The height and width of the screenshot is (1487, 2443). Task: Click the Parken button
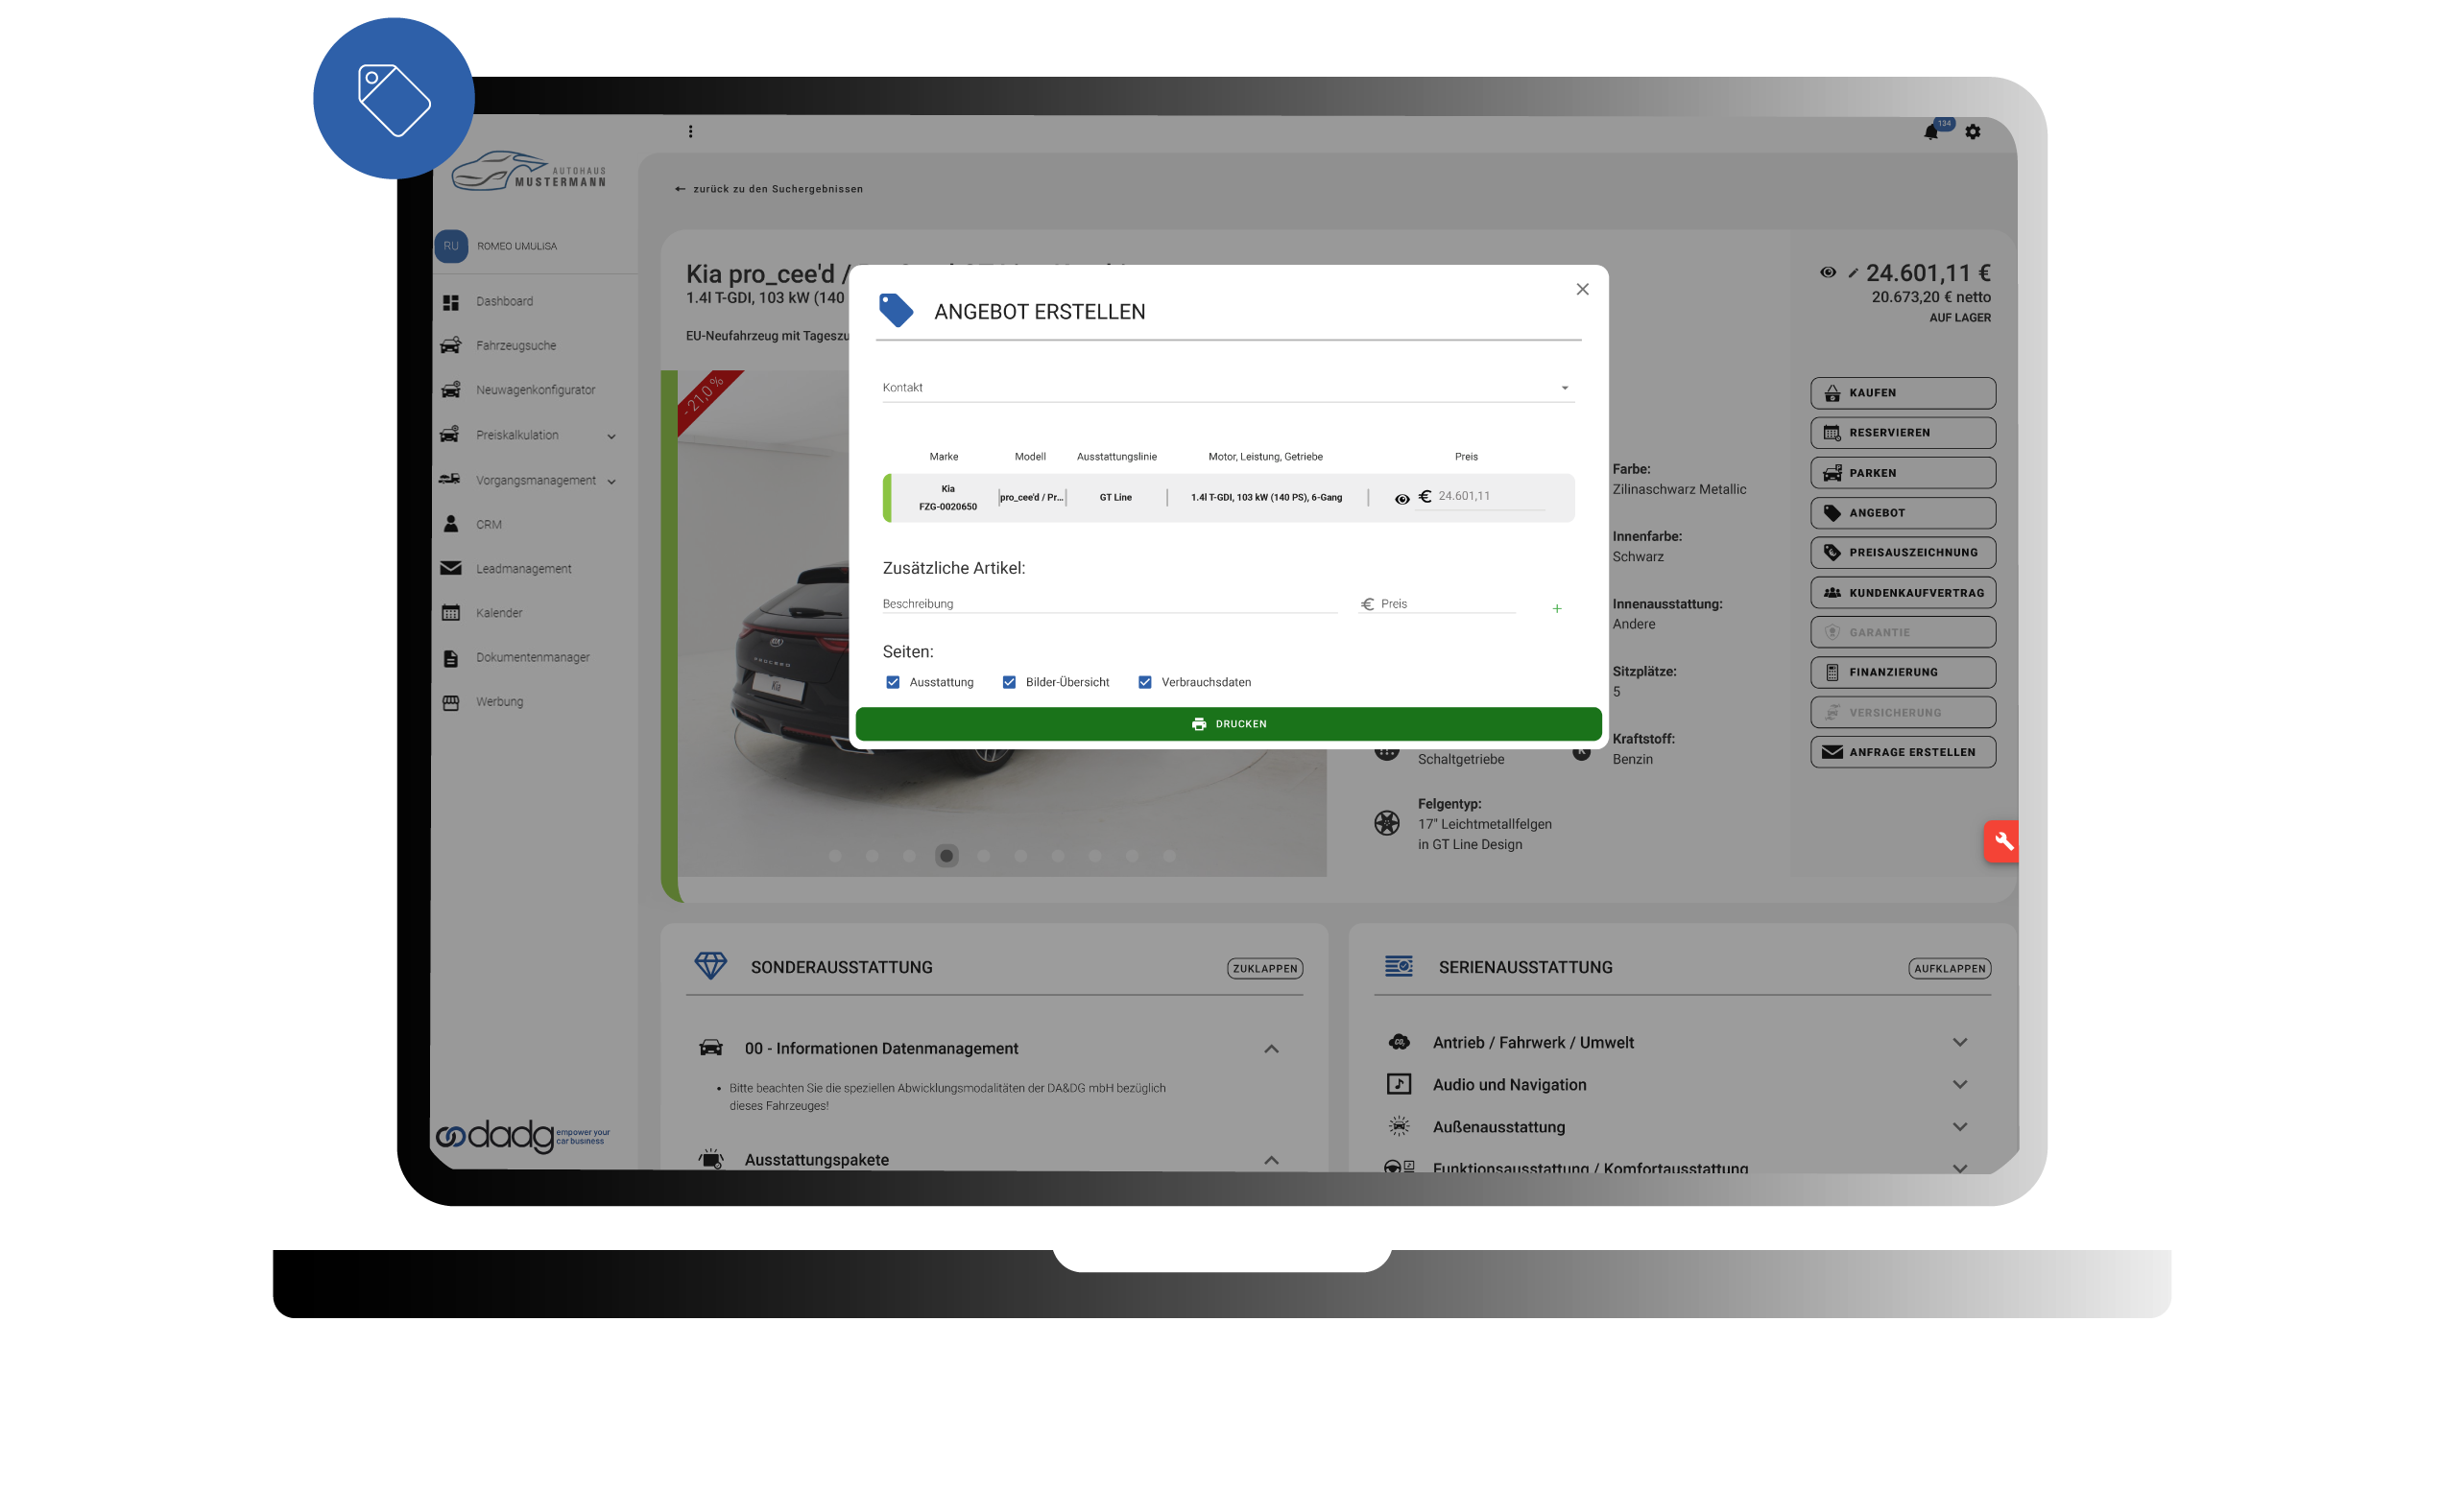click(1903, 474)
